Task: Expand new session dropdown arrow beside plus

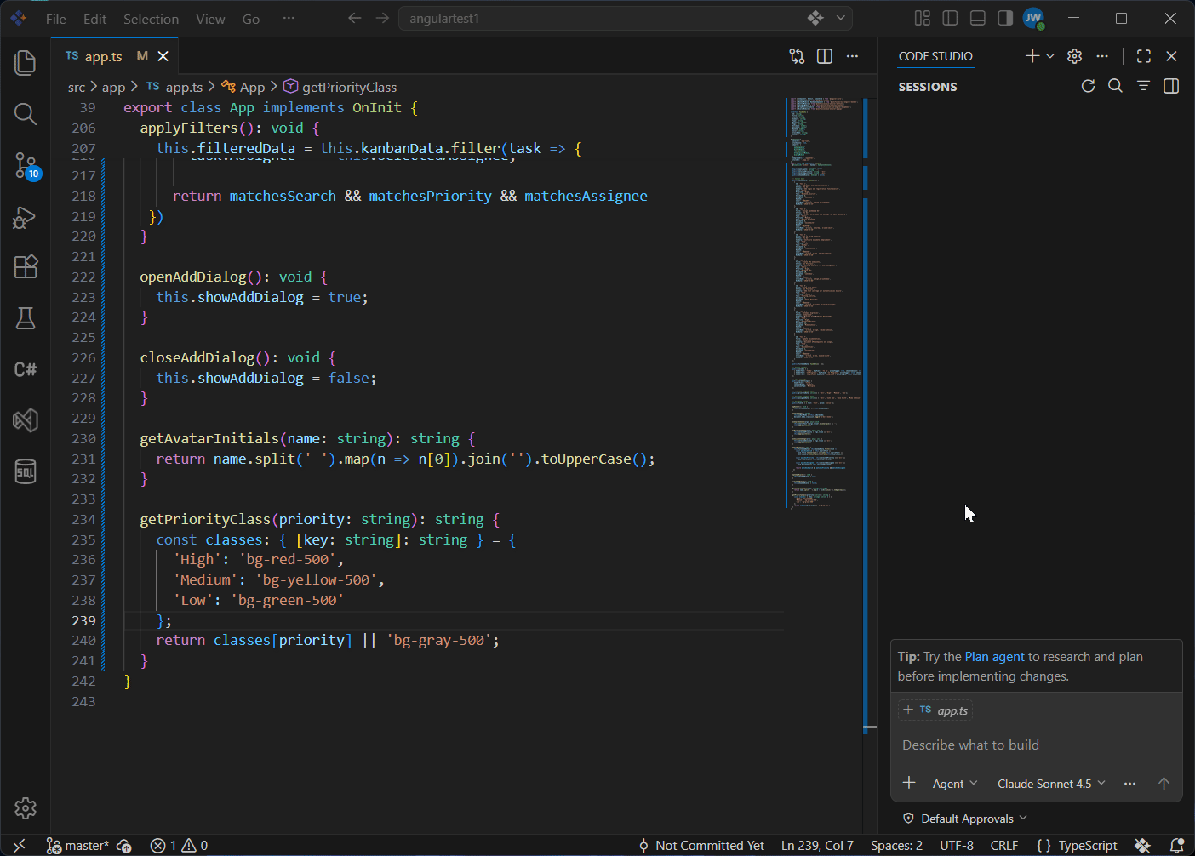Action: click(x=1050, y=56)
